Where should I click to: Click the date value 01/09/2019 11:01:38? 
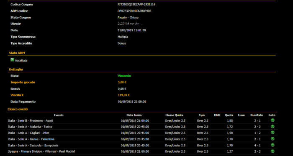pos(132,30)
